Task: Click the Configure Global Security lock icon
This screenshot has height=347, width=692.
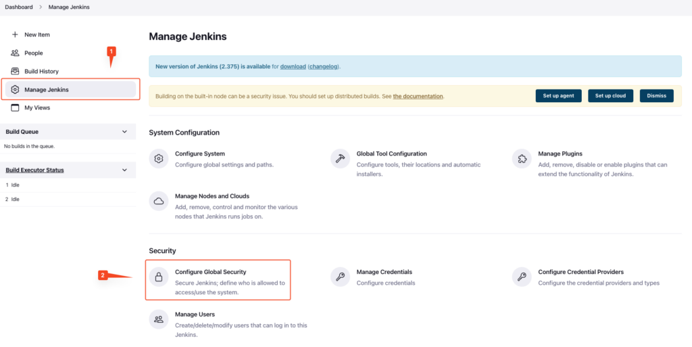Action: point(159,277)
